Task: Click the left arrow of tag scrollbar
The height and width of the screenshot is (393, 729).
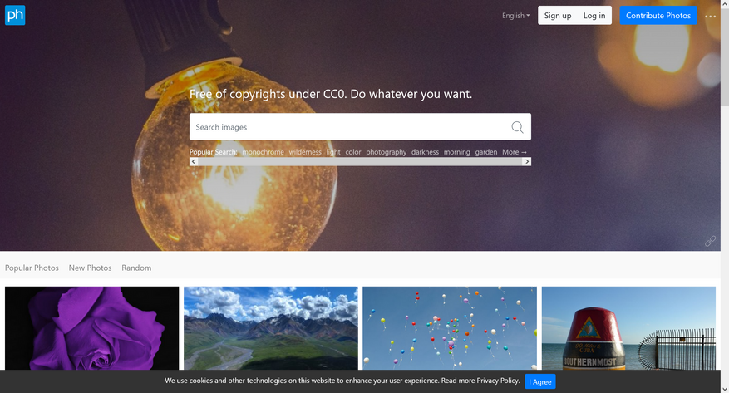Action: 194,162
